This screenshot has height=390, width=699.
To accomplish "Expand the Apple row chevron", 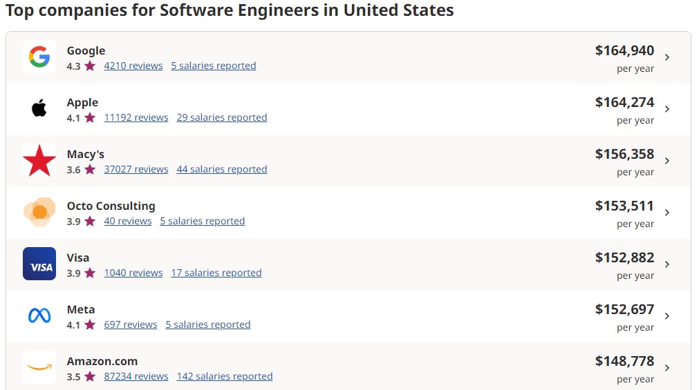I will point(667,108).
